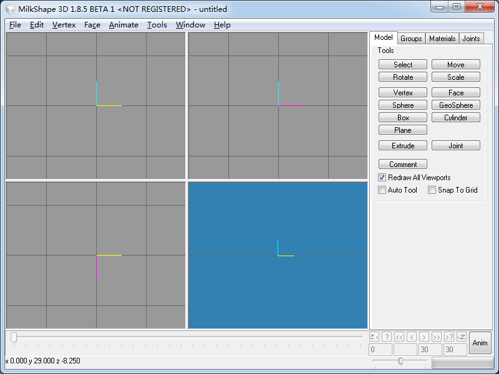Viewport: 499px width, 374px height.
Task: Toggle the Anim mode button
Action: pos(480,343)
